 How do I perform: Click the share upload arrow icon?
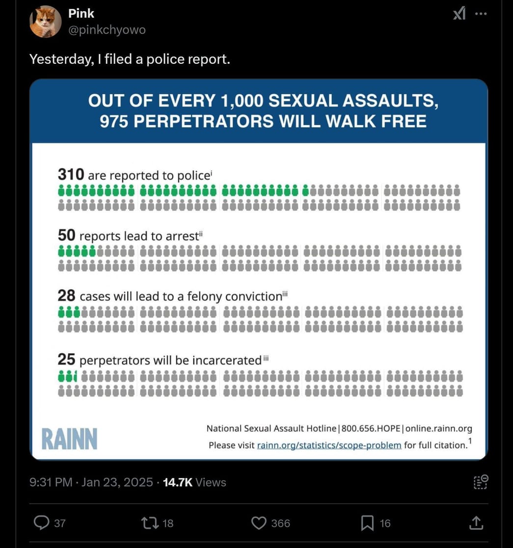click(476, 523)
